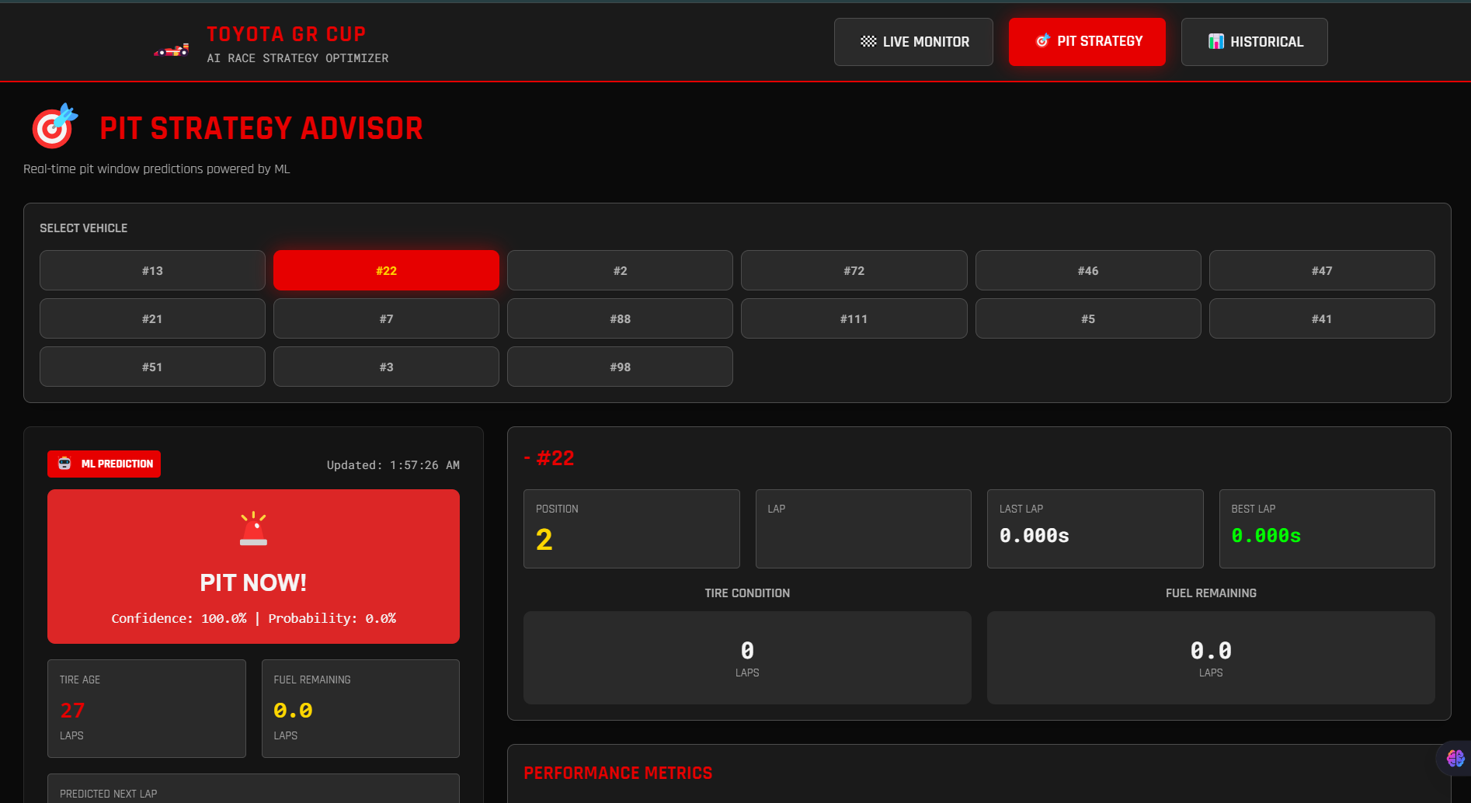Image resolution: width=1471 pixels, height=803 pixels.
Task: Open the brain assistant icon at right edge
Action: [1455, 758]
